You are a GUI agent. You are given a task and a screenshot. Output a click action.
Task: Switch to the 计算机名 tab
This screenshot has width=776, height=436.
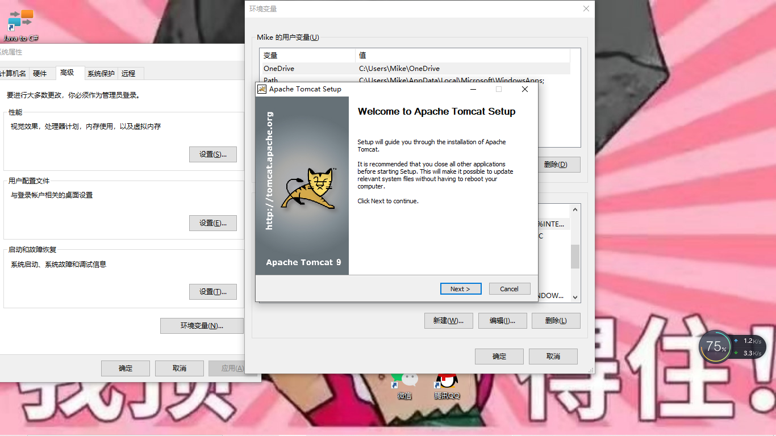coord(13,74)
